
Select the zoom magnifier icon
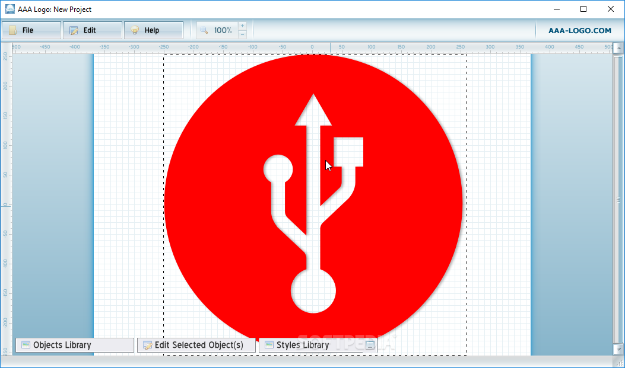[202, 30]
